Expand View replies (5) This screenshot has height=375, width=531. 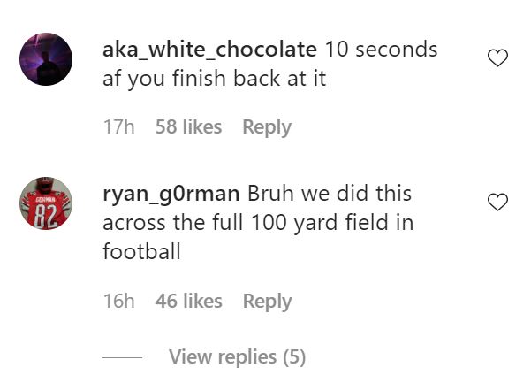(x=237, y=357)
